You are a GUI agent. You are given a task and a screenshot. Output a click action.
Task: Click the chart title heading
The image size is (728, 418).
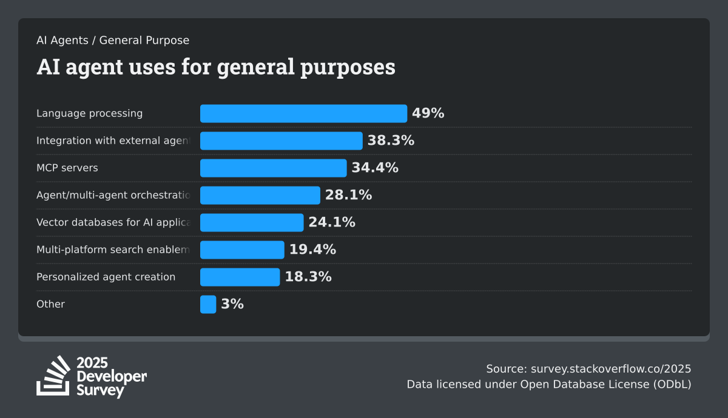(216, 67)
